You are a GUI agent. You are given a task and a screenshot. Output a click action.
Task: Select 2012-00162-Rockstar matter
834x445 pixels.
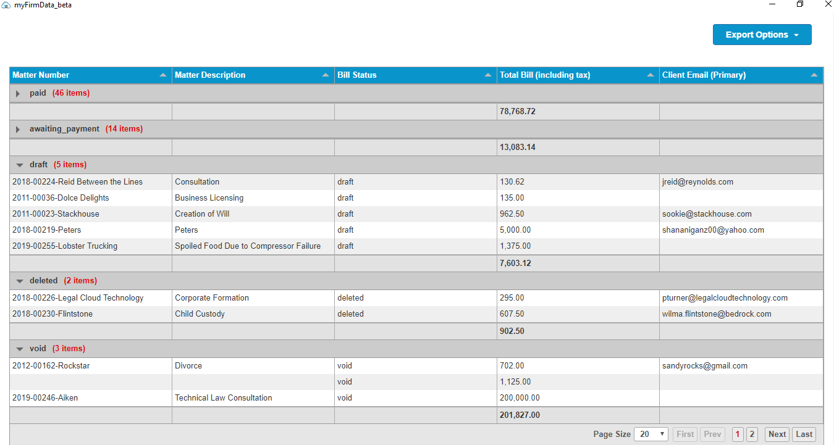(51, 366)
